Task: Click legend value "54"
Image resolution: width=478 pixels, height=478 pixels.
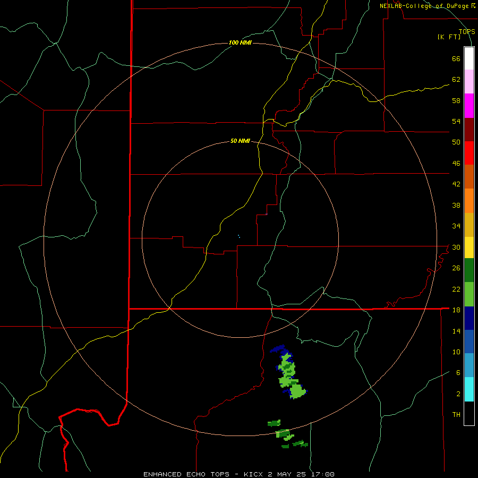Action: pos(456,122)
